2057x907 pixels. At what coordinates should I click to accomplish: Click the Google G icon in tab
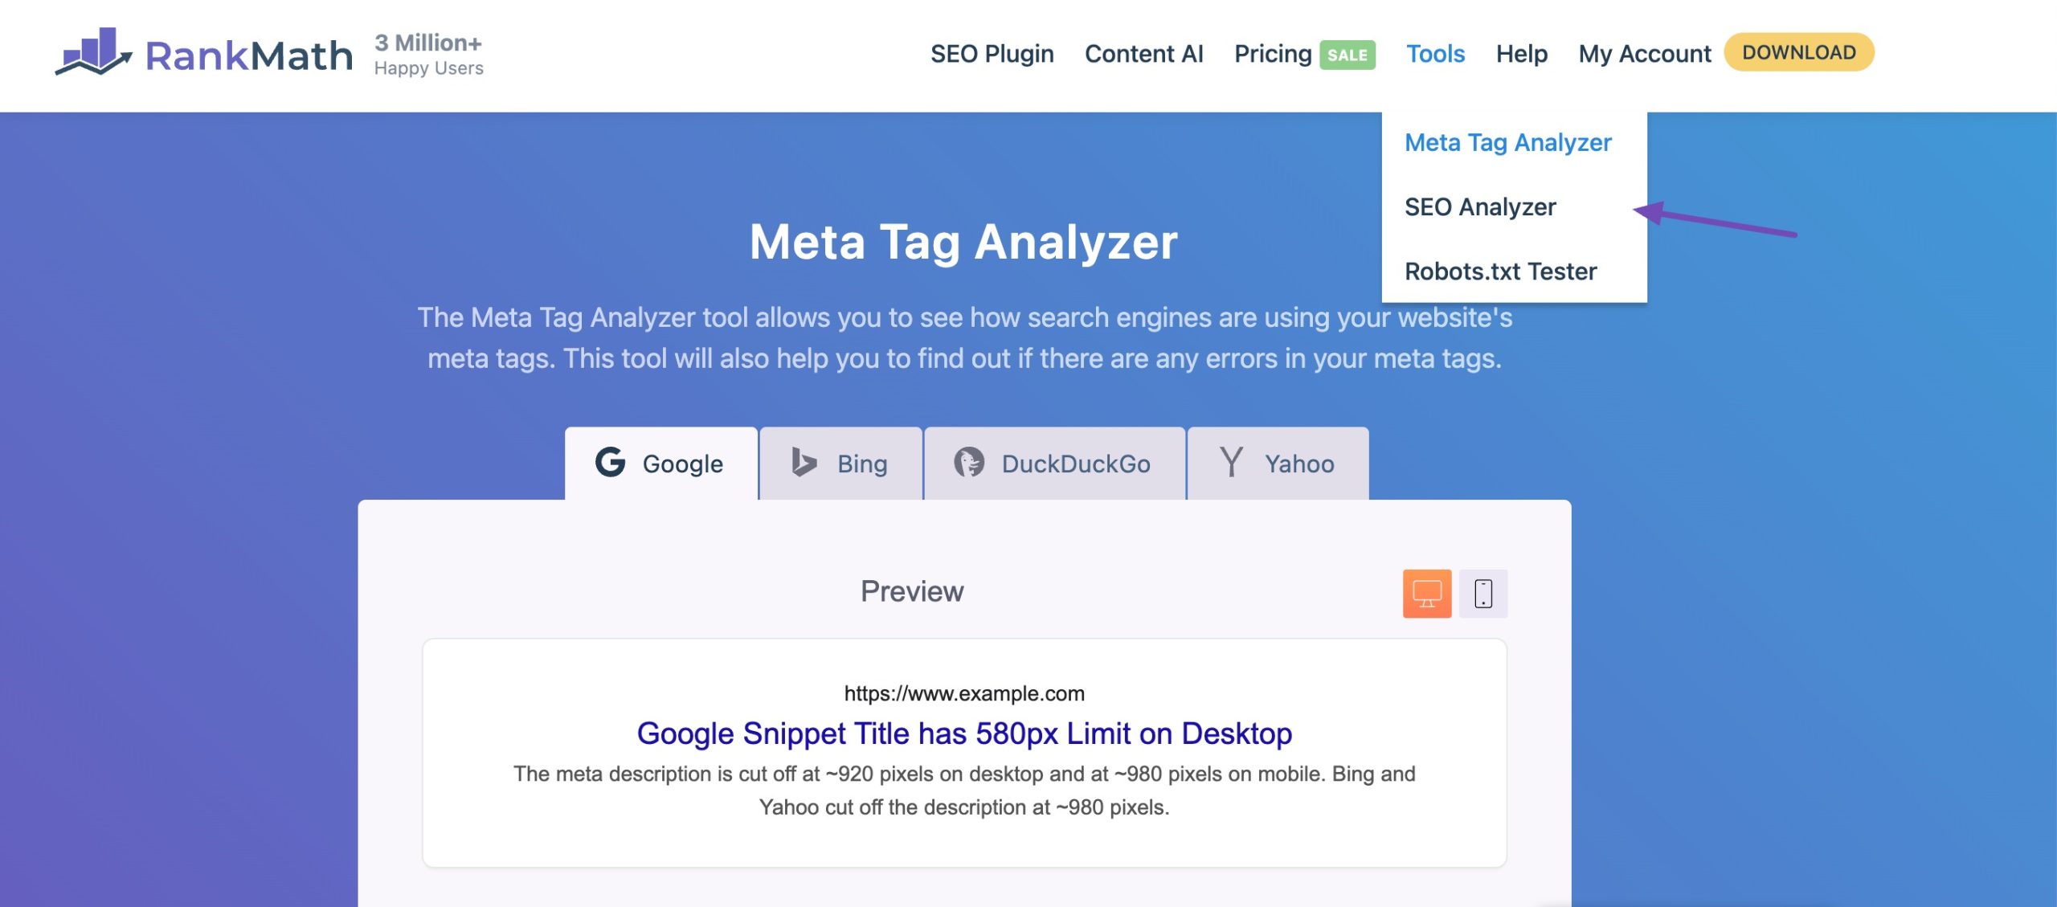(610, 463)
